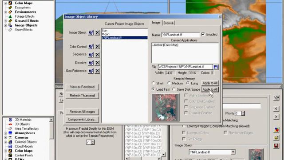Add Geo Reference attribute icon

pos(91,71)
